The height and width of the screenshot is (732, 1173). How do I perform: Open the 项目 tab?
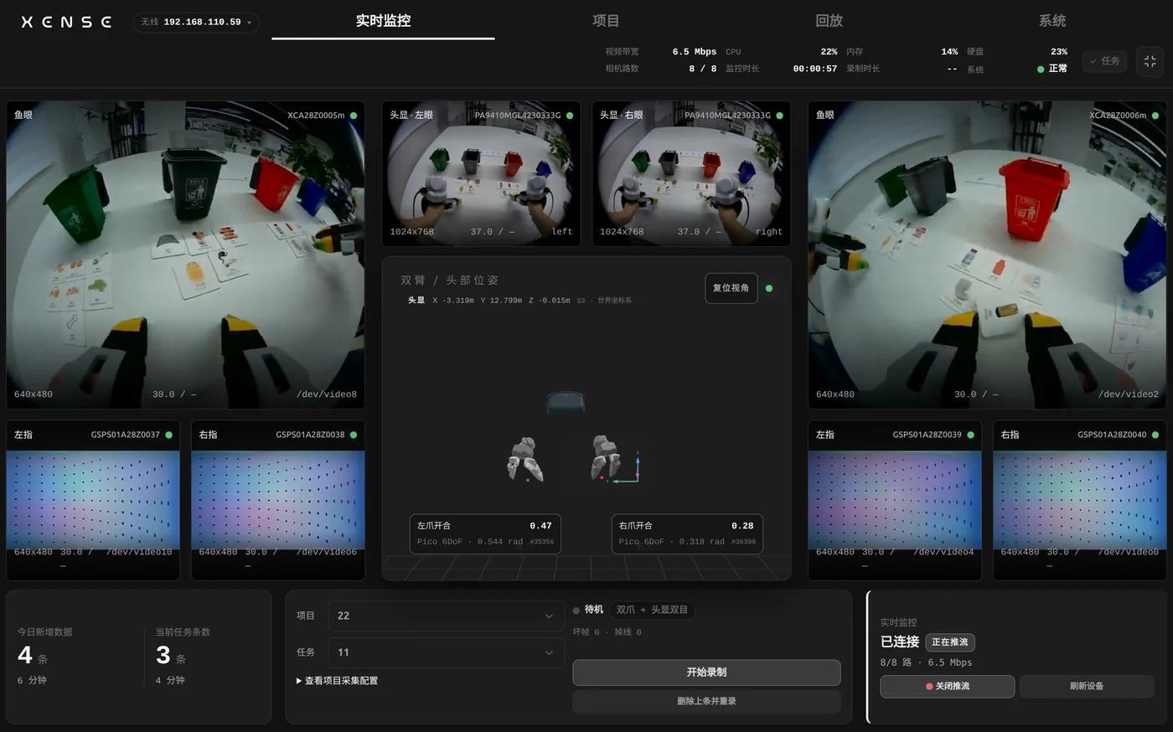click(606, 21)
